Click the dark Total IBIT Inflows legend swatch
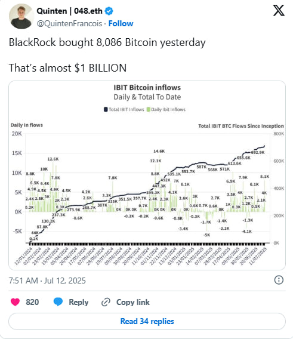This screenshot has width=293, height=339. click(106, 109)
